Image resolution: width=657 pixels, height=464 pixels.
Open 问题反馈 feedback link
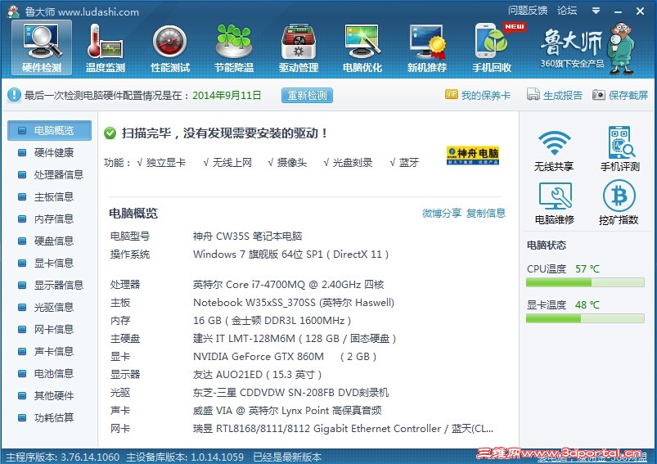[x=528, y=11]
